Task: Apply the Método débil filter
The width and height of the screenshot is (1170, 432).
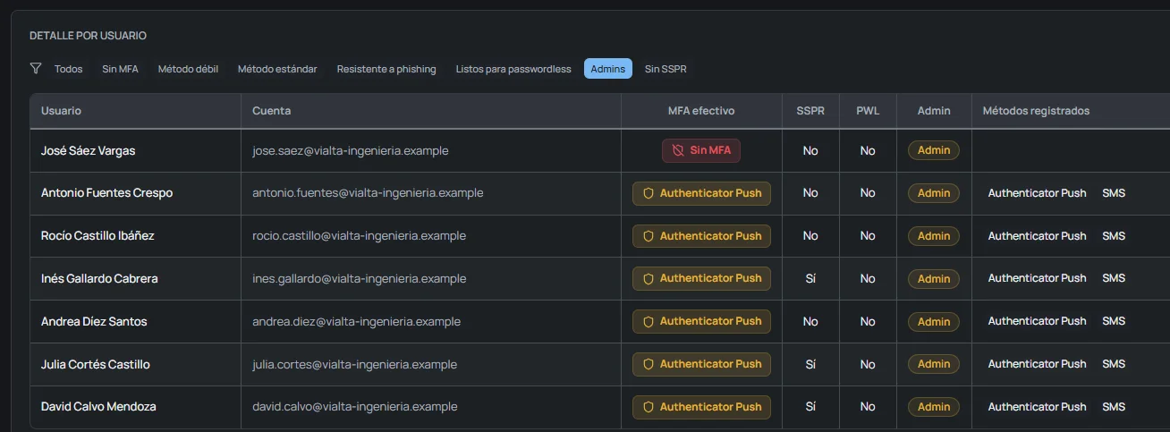Action: click(188, 69)
